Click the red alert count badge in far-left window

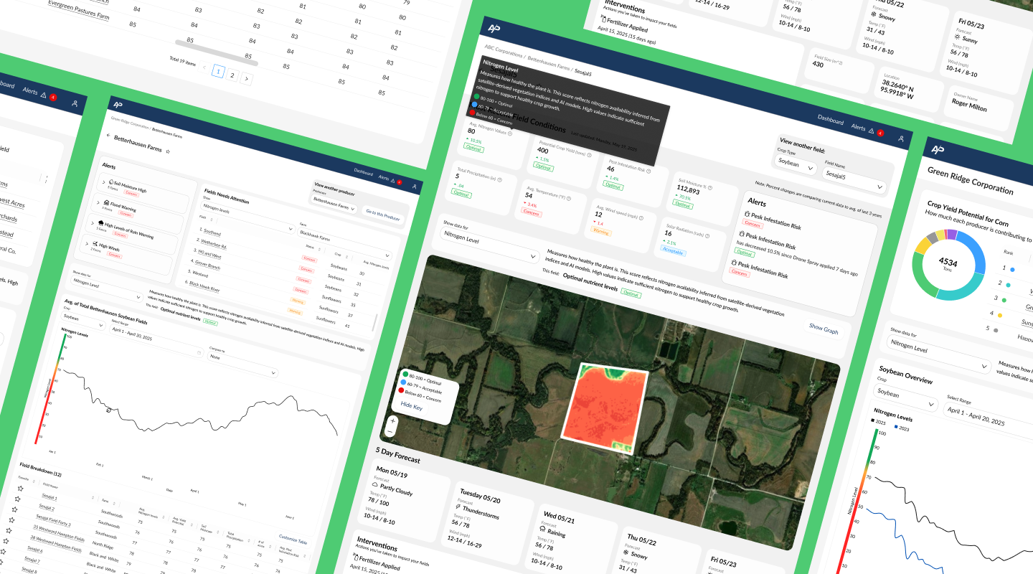pos(53,97)
